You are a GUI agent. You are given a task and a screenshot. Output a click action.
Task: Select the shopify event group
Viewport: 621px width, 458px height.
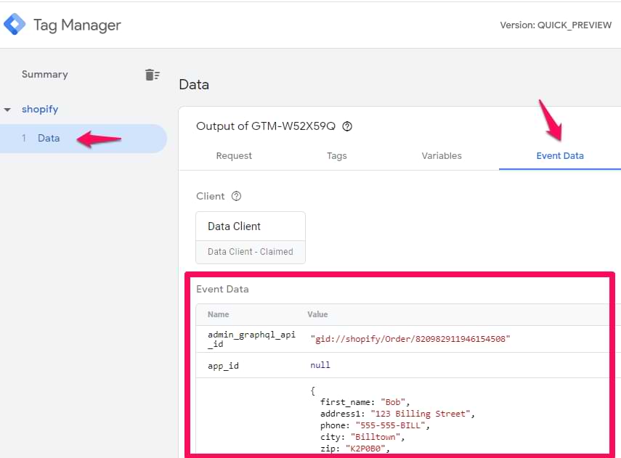40,110
